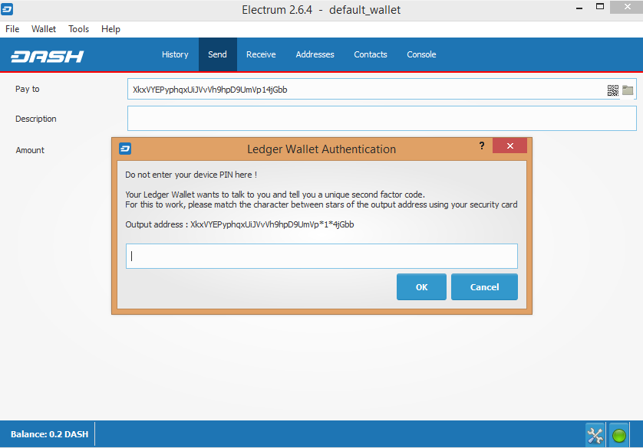This screenshot has width=643, height=448.
Task: Click the Electrum app icon in title bar
Action: tap(7, 9)
